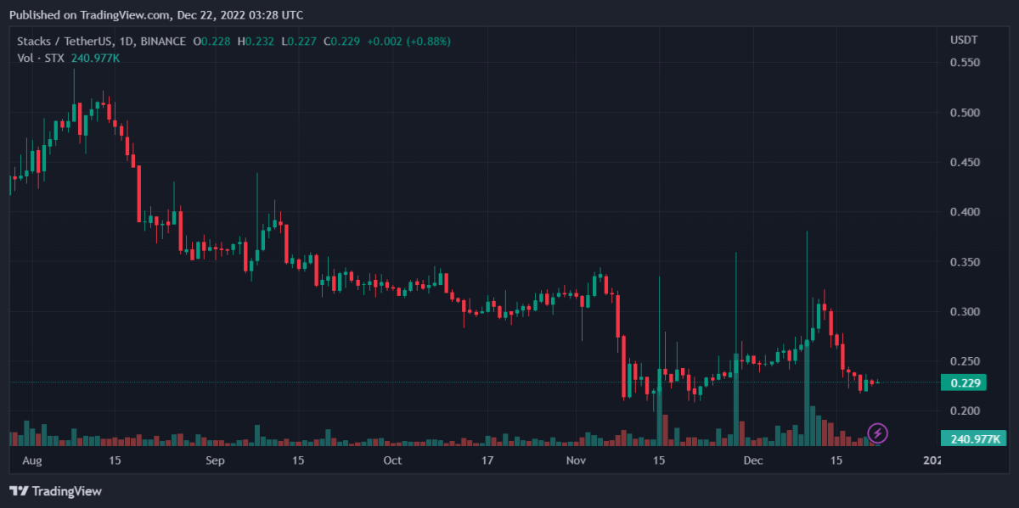The height and width of the screenshot is (508, 1019).
Task: Click the 0.400 price axis label
Action: [x=964, y=212]
